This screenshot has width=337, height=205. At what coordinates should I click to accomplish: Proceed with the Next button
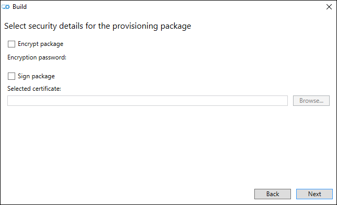tap(314, 194)
